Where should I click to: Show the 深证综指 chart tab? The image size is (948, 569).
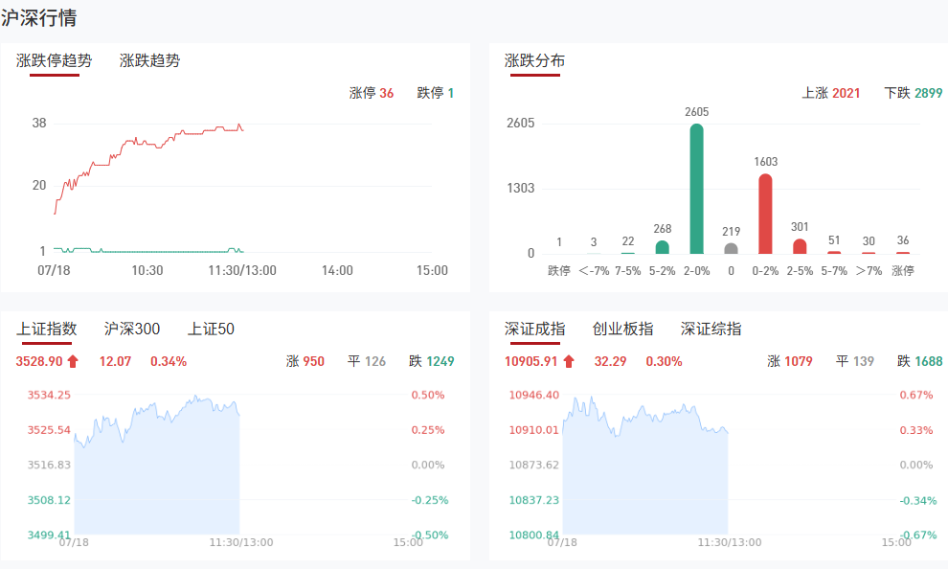tap(711, 329)
